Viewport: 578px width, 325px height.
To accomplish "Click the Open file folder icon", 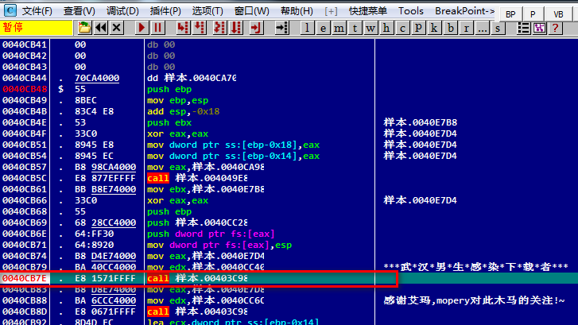I will (84, 28).
